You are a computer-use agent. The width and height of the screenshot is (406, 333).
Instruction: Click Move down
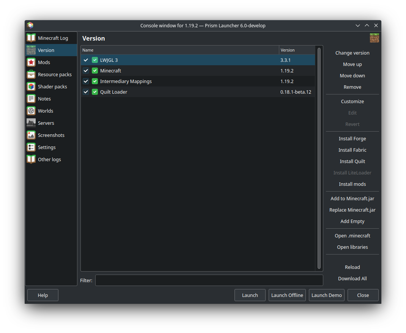tap(352, 76)
